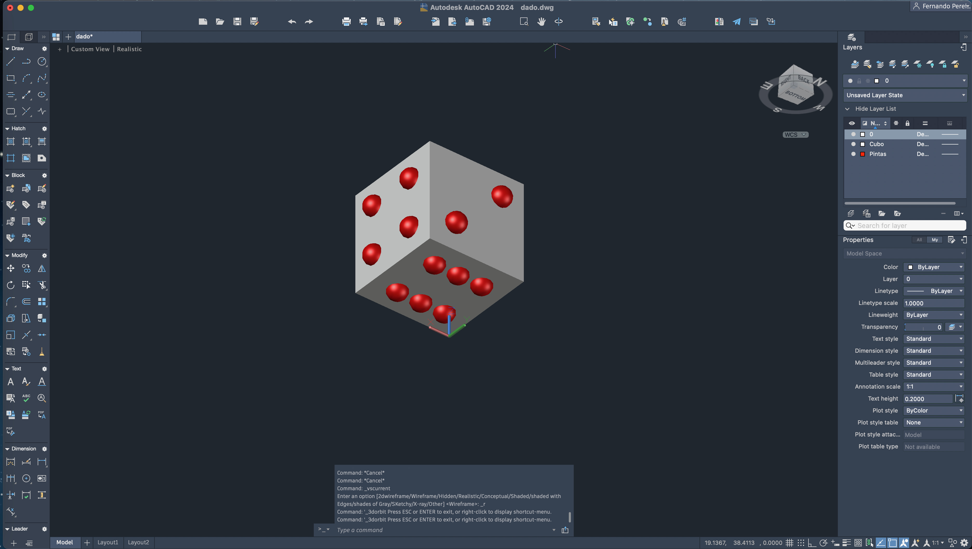Image resolution: width=972 pixels, height=549 pixels.
Task: Select the Rotate tool in Modify panel
Action: pyautogui.click(x=11, y=285)
